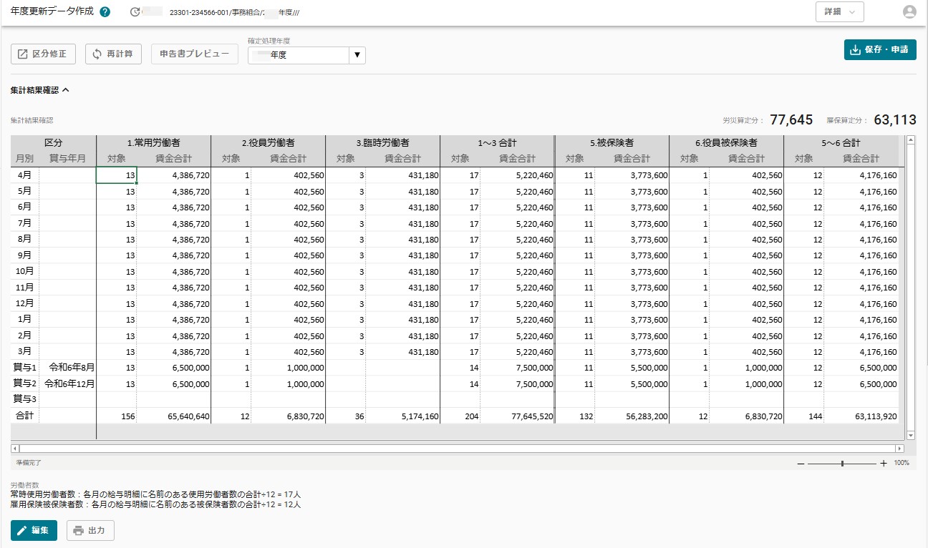Click the horizontal scrollbar left arrow

(x=15, y=449)
